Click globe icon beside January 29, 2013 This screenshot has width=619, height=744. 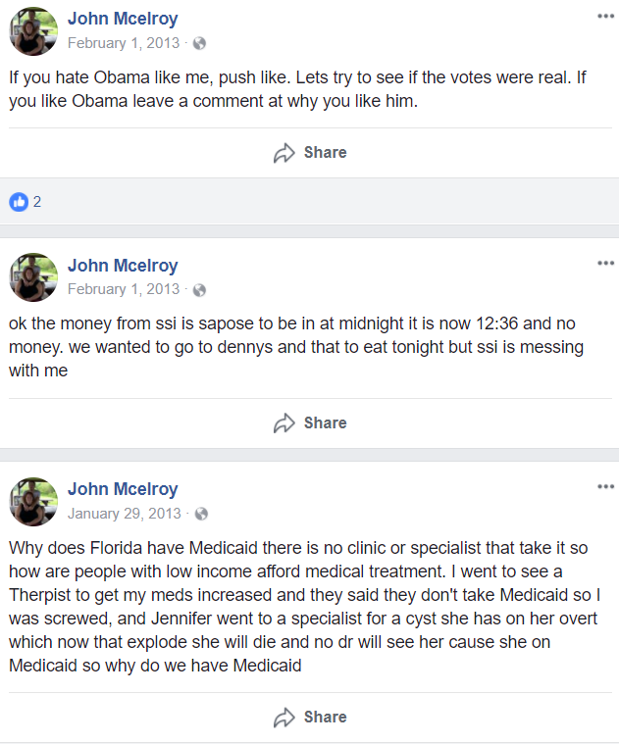pos(201,514)
